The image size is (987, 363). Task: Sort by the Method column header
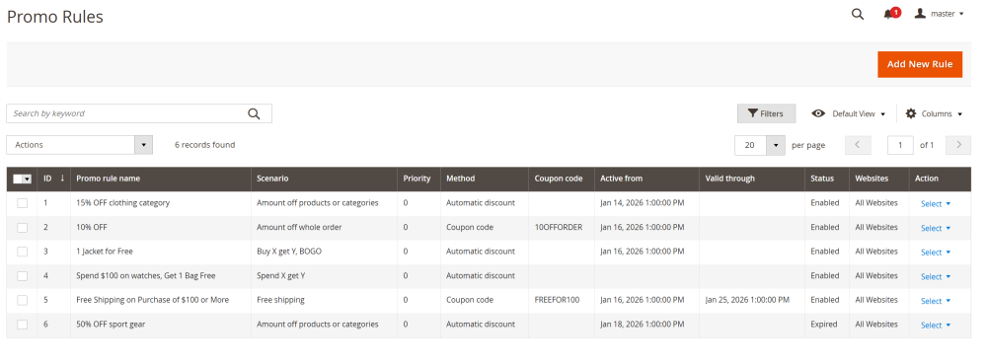tap(484, 179)
